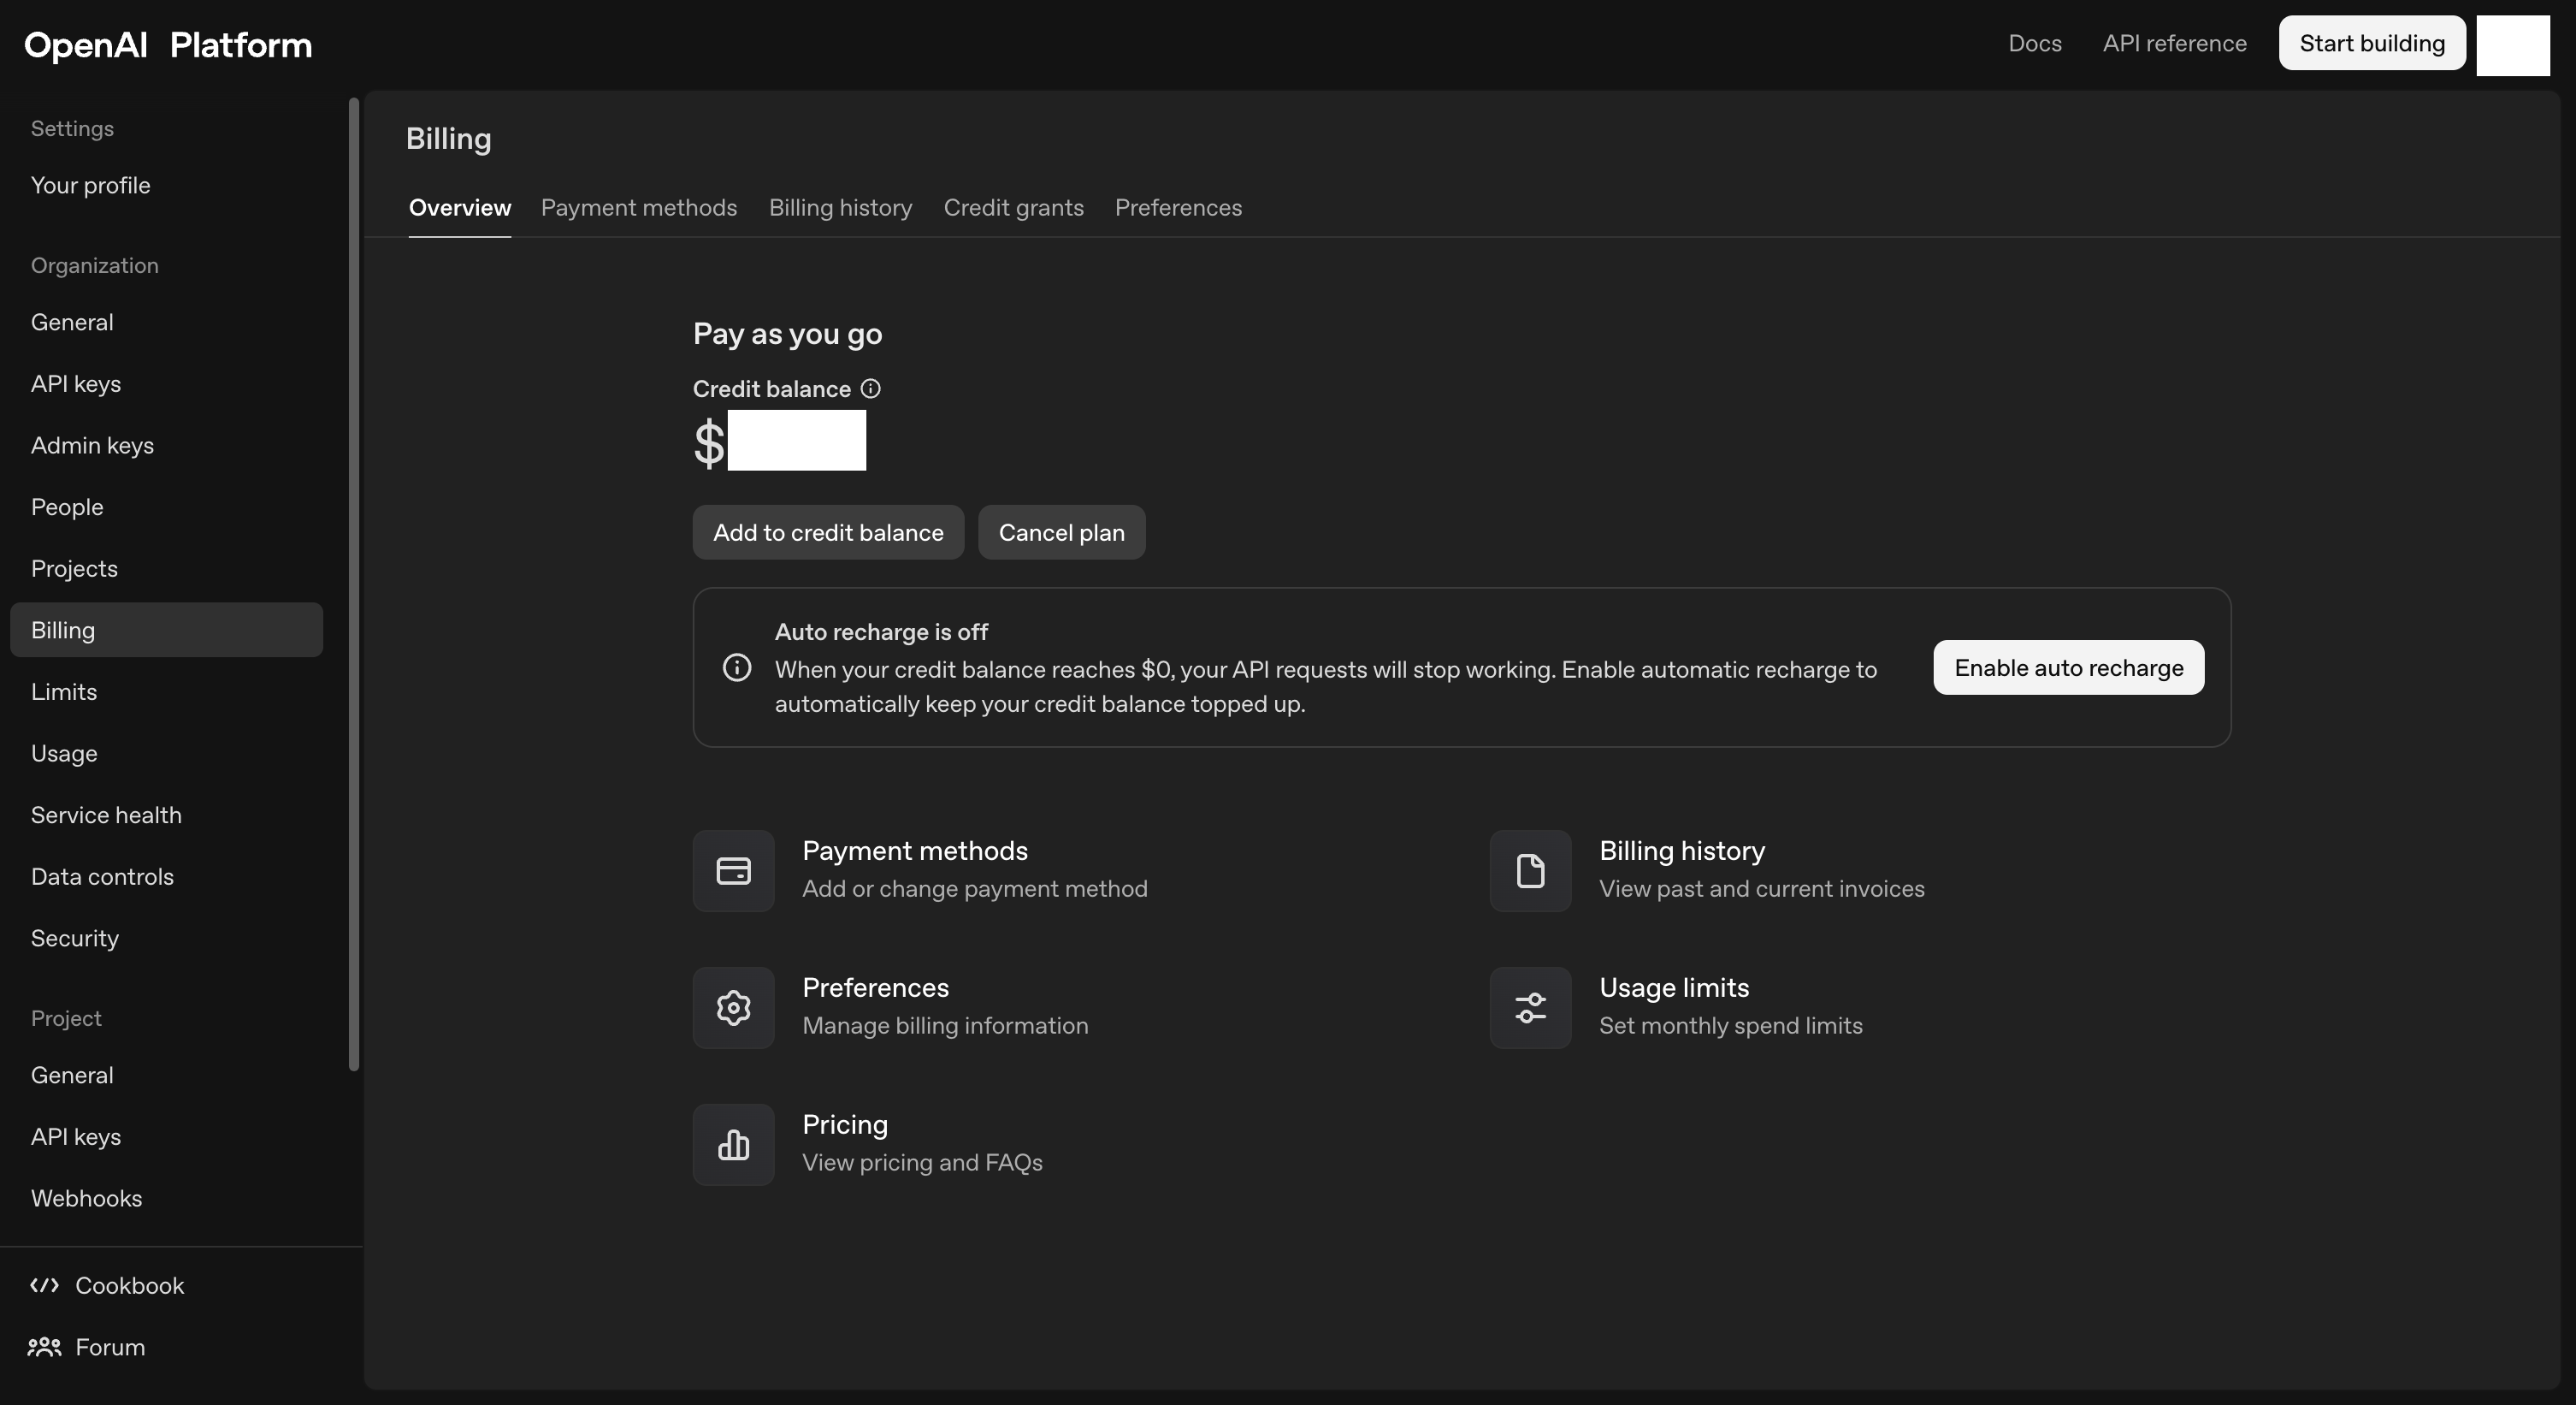Click the Credit balance info icon
Screen dimensions: 2576x1405
[x=870, y=388]
